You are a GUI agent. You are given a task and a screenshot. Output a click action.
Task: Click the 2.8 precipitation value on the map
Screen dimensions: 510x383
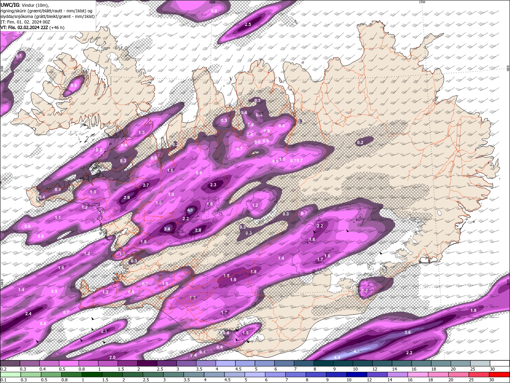[198, 230]
